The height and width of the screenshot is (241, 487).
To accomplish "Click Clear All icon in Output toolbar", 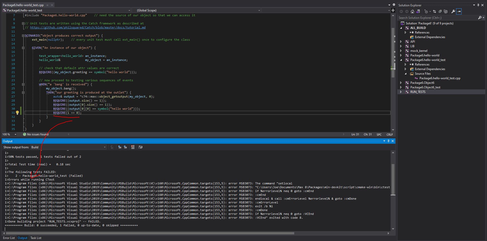I will pos(133,147).
